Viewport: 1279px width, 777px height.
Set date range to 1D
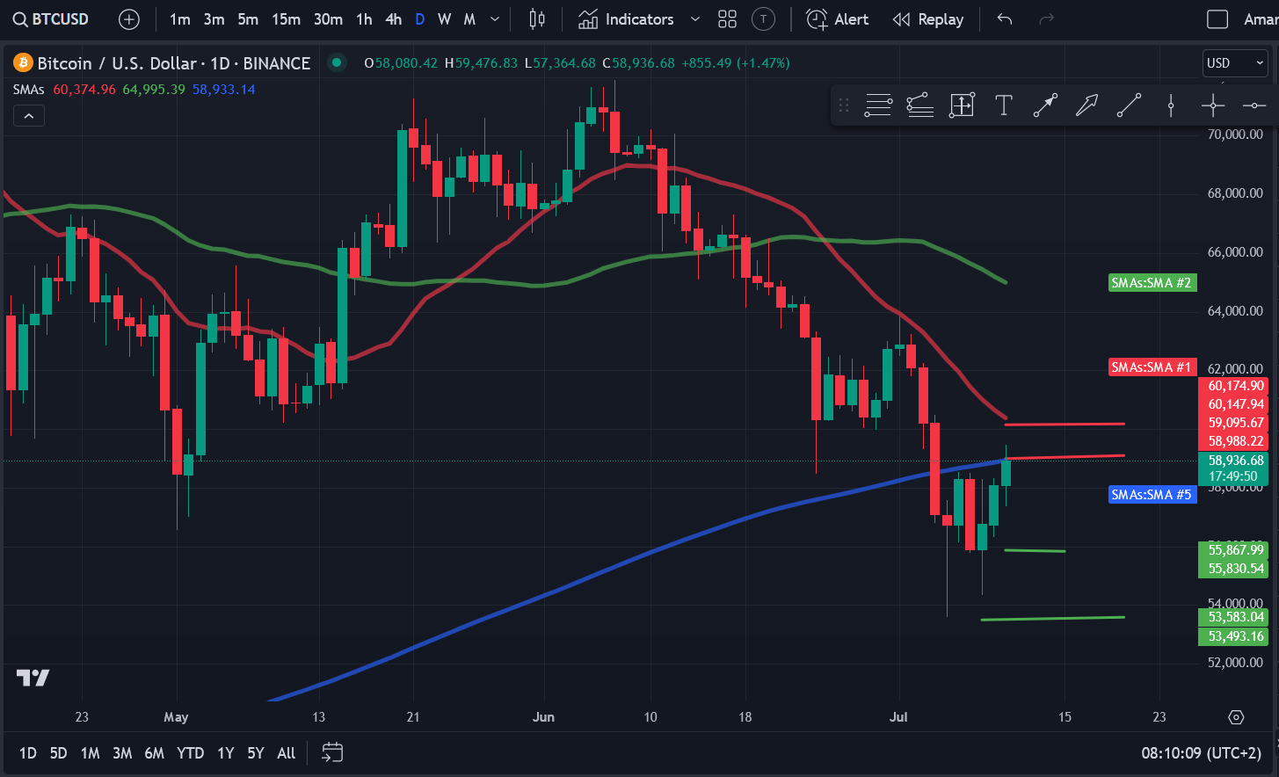click(28, 753)
